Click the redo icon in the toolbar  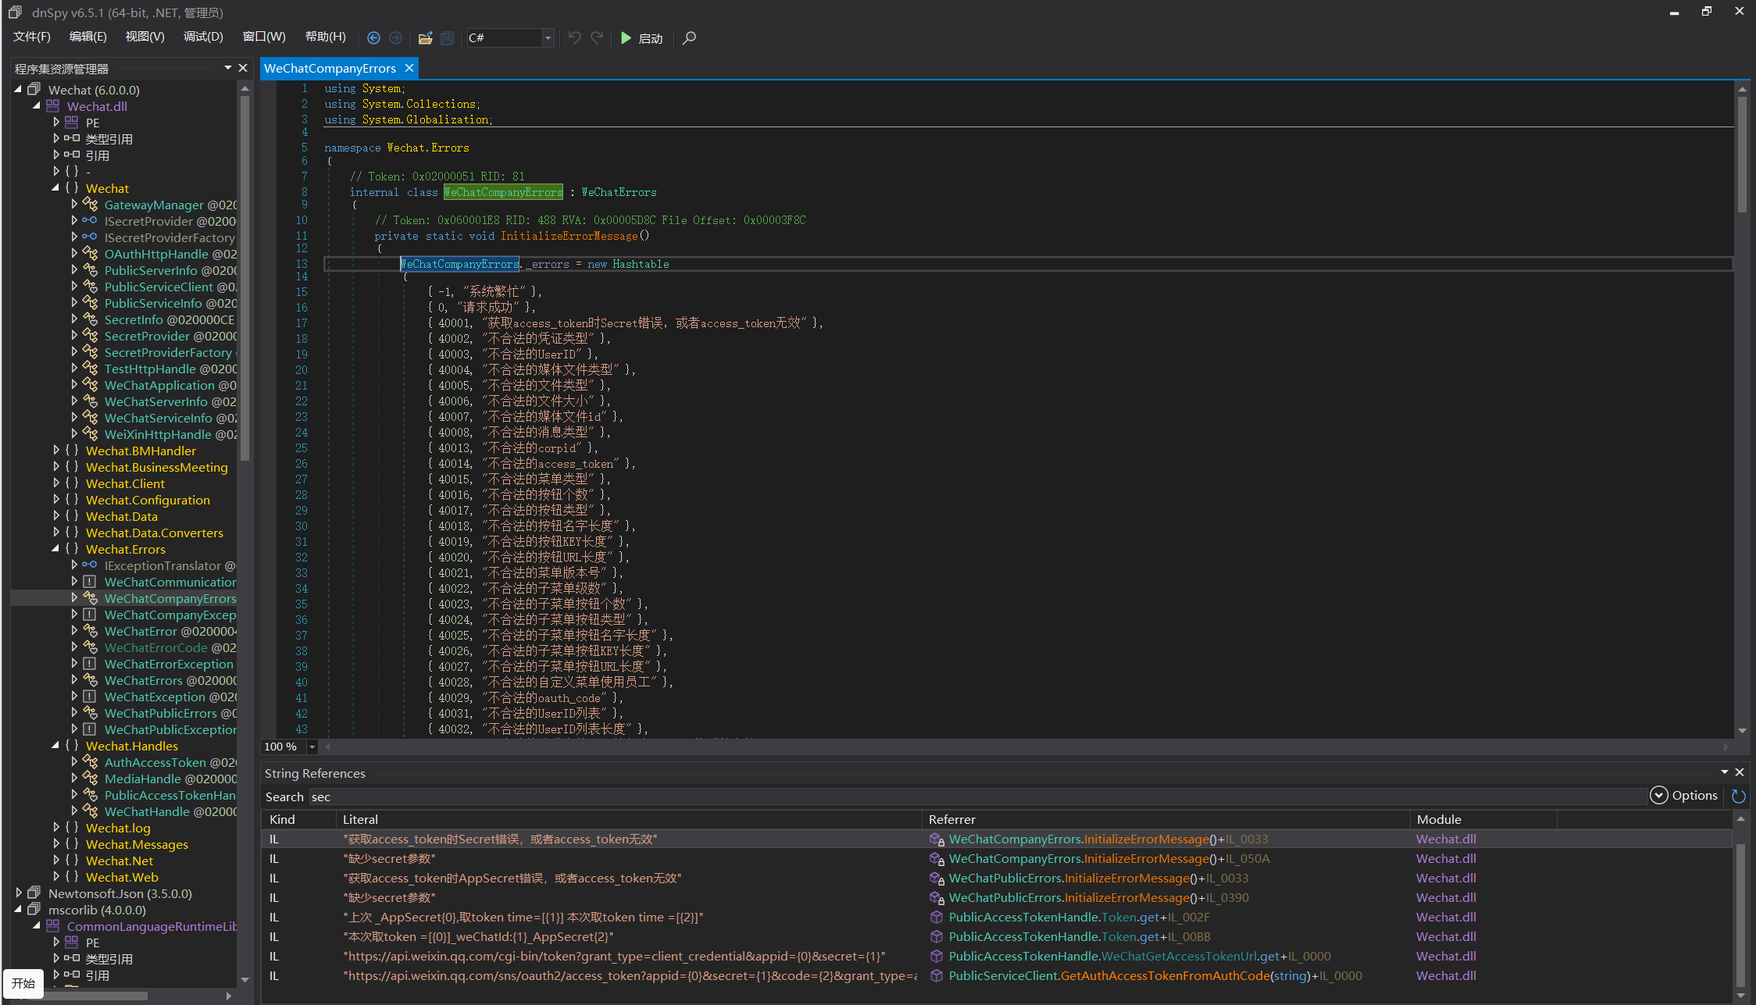[x=597, y=37]
